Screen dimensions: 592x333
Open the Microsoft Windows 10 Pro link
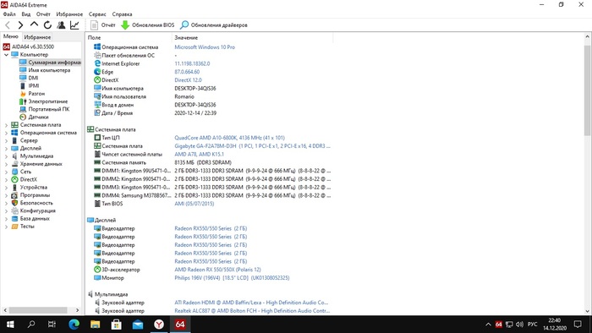click(x=205, y=47)
